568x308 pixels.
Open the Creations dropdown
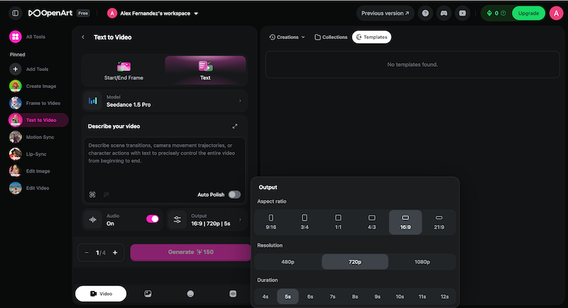click(x=287, y=37)
